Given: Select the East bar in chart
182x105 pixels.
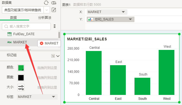Looking at the screenshot, I should [x=118, y=80].
